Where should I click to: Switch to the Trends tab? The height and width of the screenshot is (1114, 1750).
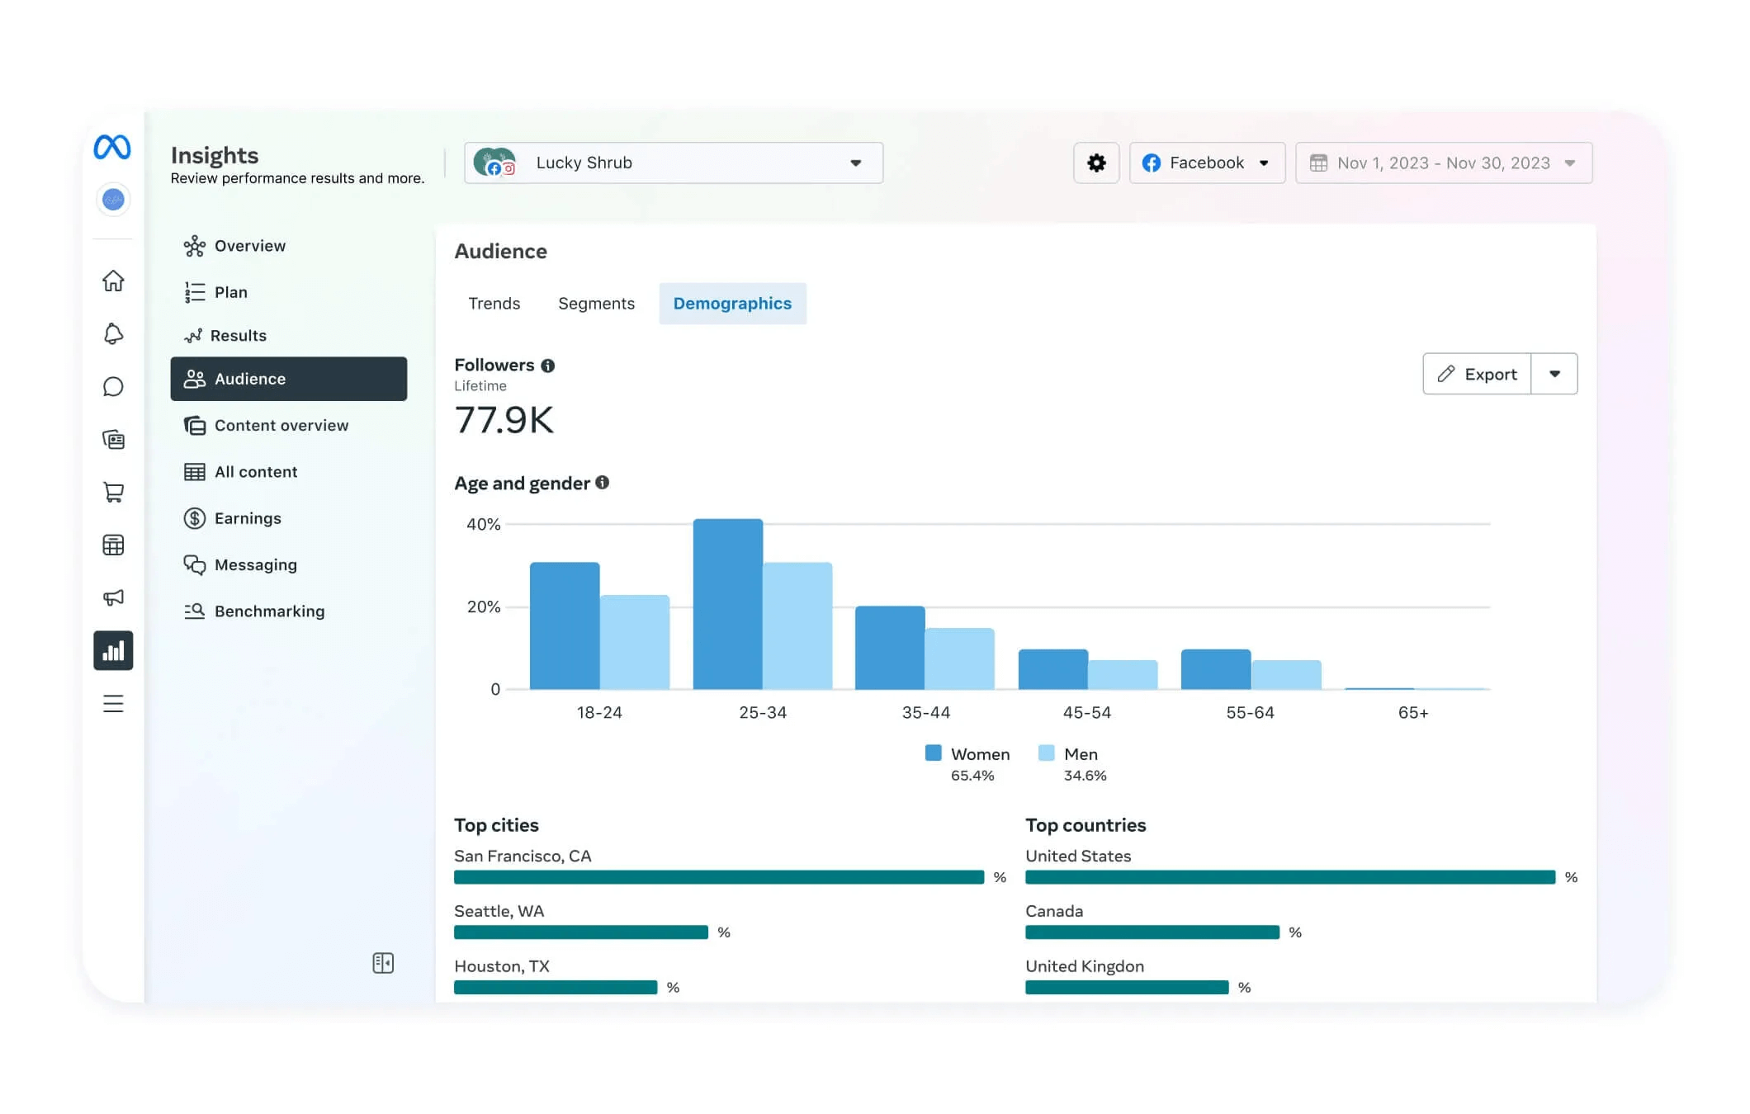pyautogui.click(x=494, y=304)
